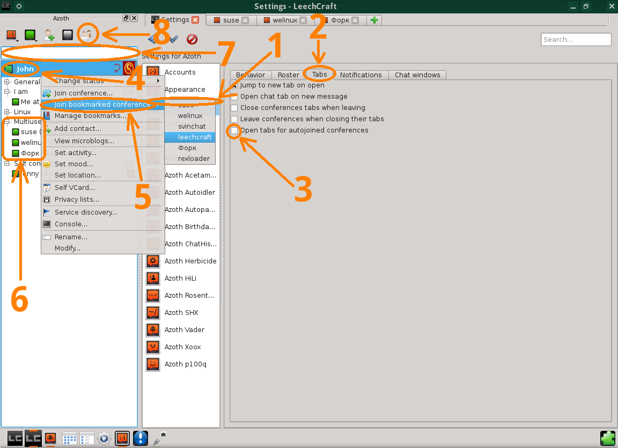Viewport: 618px width, 448px height.
Task: Open a new tab with green plus button
Action: (374, 20)
